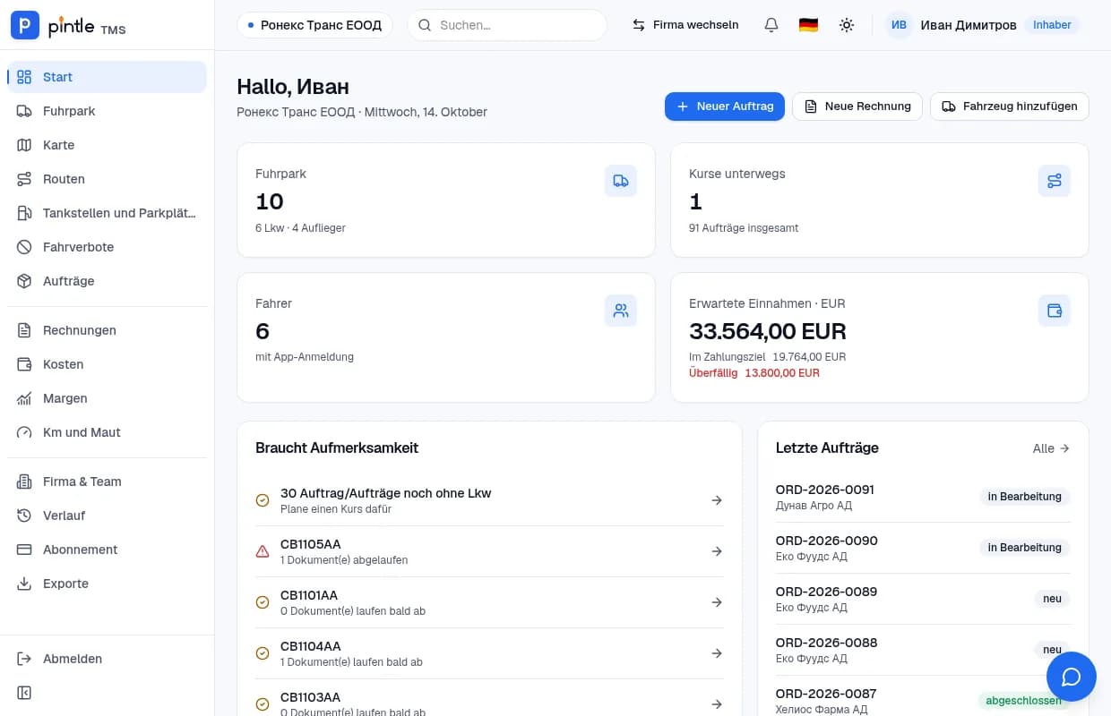Click red warning icon beside CB1105AA
This screenshot has width=1111, height=716.
(263, 551)
